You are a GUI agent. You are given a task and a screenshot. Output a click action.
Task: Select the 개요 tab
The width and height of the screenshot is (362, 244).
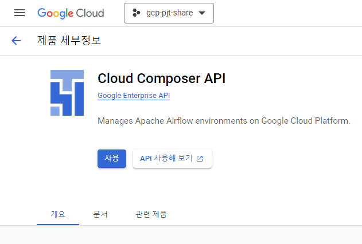58,214
